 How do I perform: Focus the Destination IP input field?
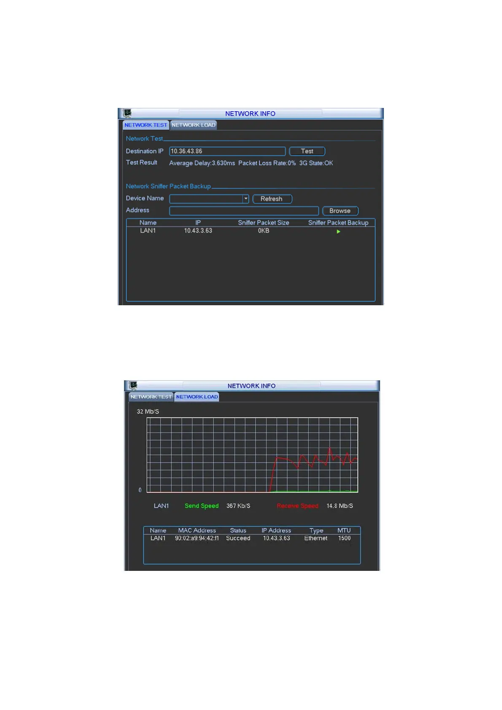[x=227, y=151]
